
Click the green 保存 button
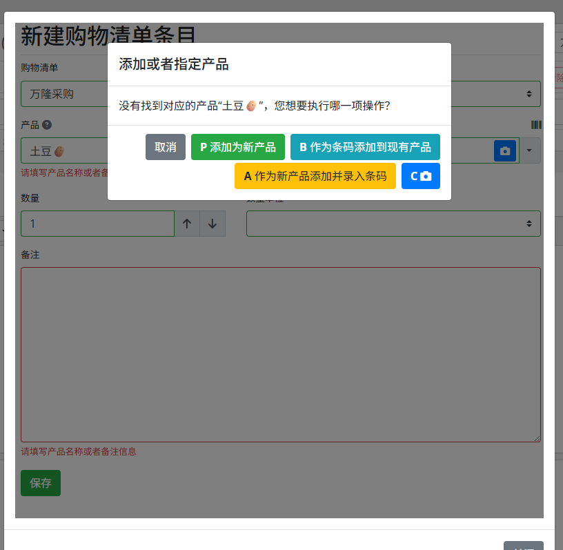[x=41, y=483]
